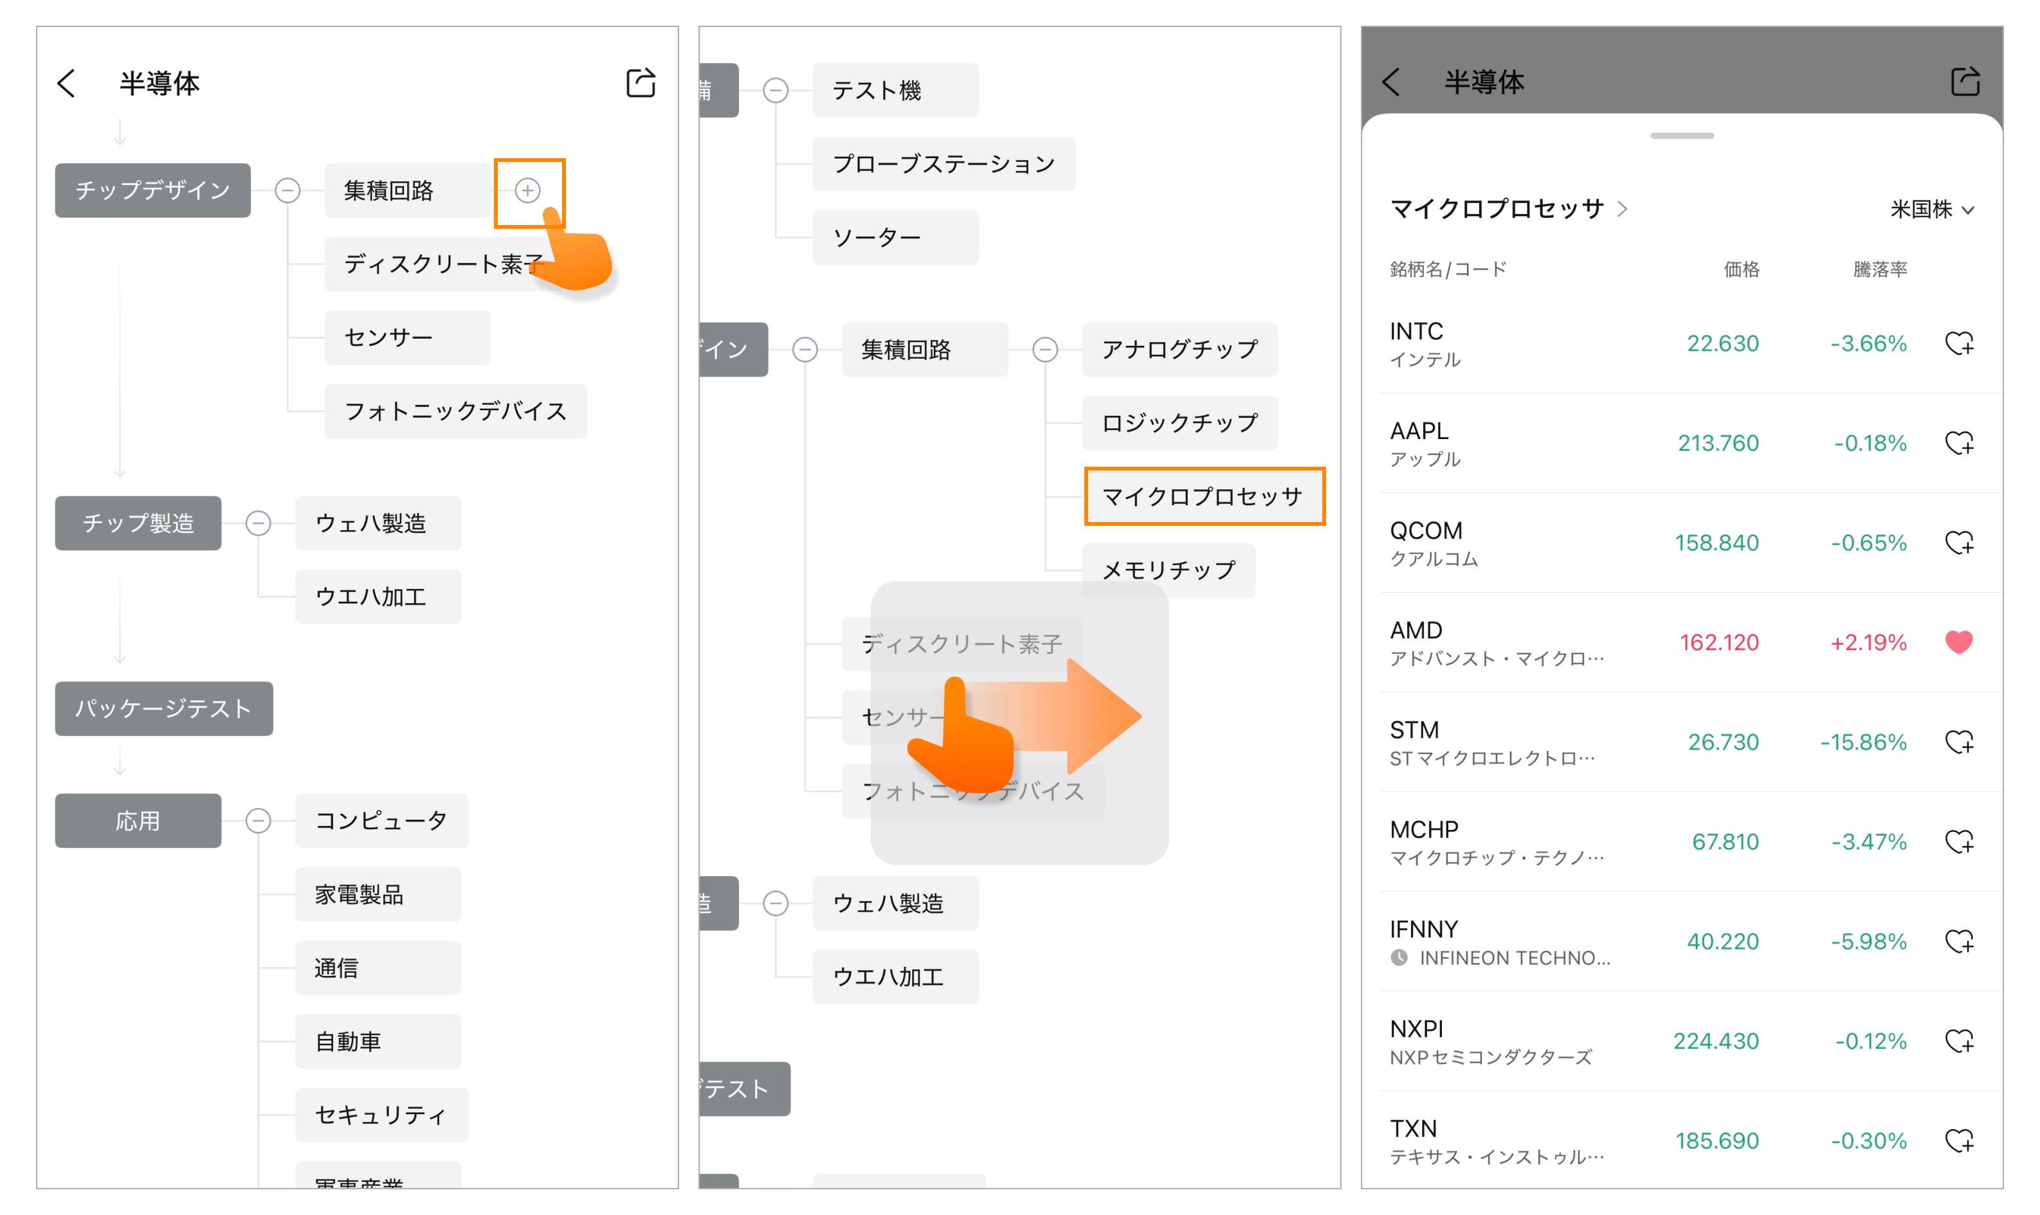Select マイクロプロセッサ tree item
This screenshot has width=2040, height=1215.
point(1204,496)
